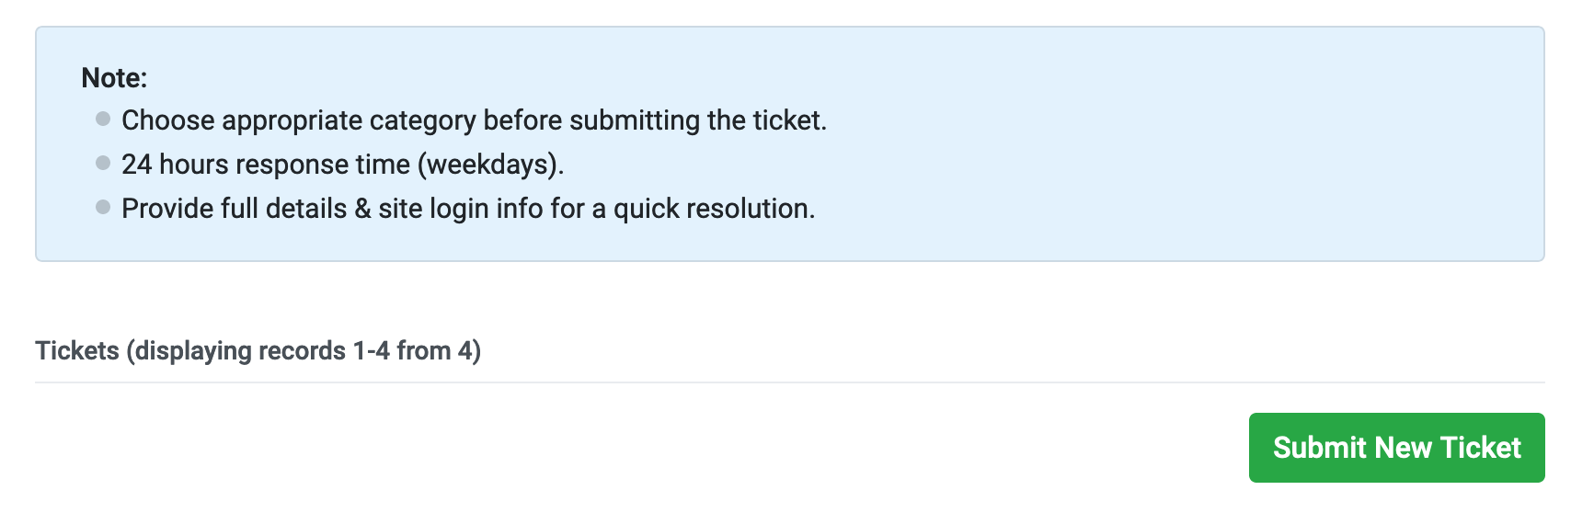1571x513 pixels.
Task: Click the bold "Note:" heading
Action: click(114, 78)
